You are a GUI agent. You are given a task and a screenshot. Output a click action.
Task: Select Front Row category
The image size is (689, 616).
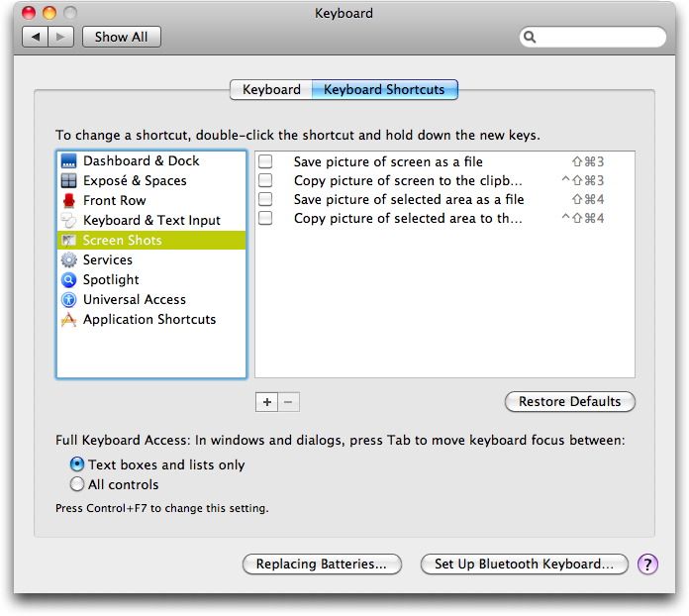(x=151, y=200)
